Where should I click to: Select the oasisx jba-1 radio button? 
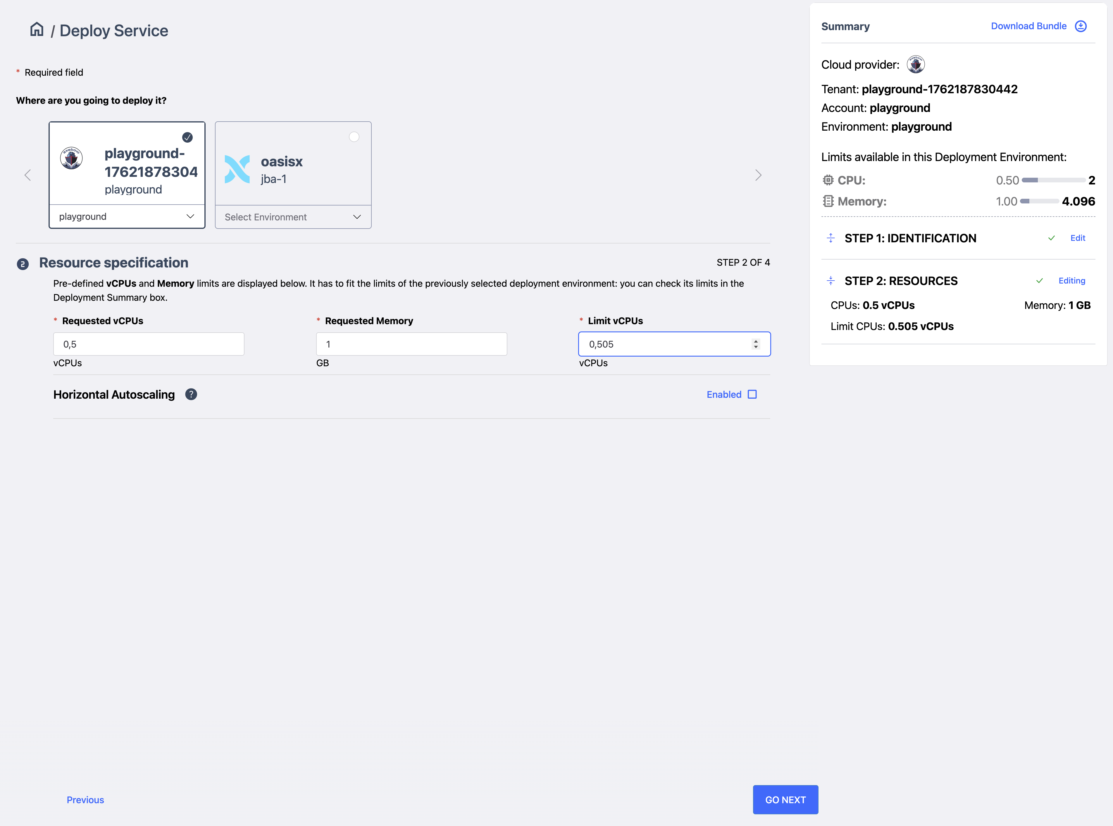tap(354, 137)
